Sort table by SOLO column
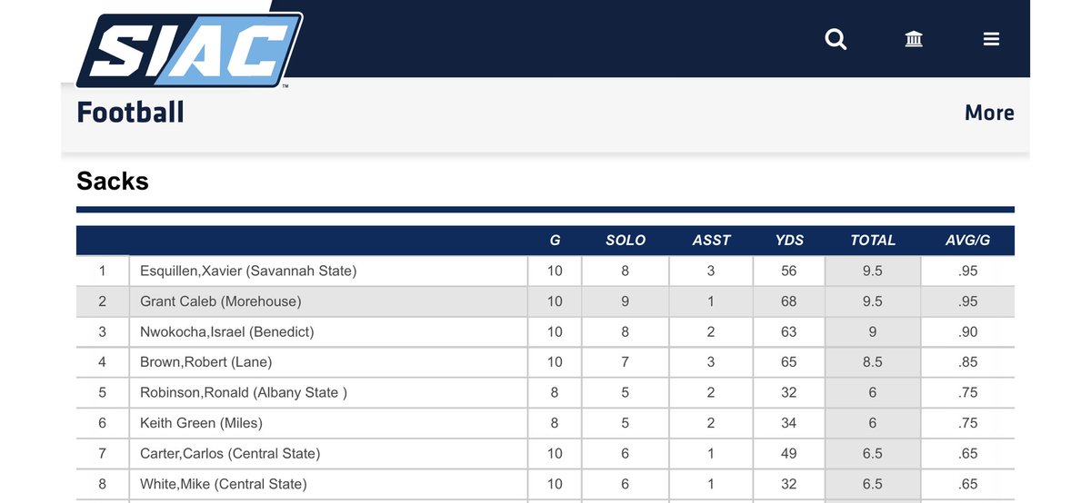The width and height of the screenshot is (1091, 503). [626, 241]
